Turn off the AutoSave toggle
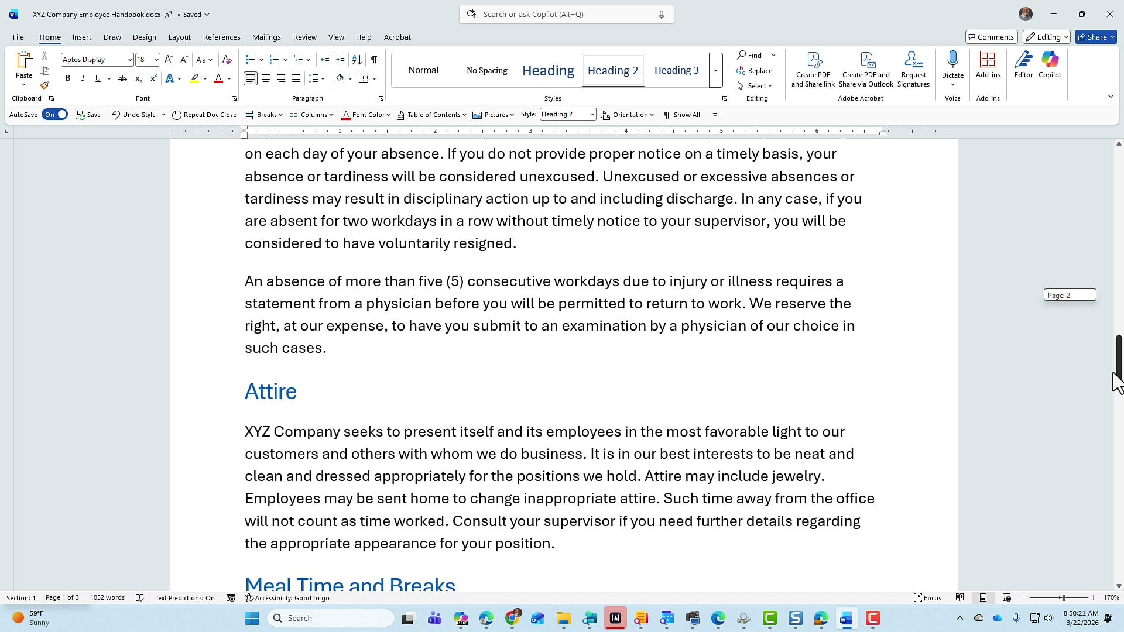The image size is (1124, 632). (55, 114)
